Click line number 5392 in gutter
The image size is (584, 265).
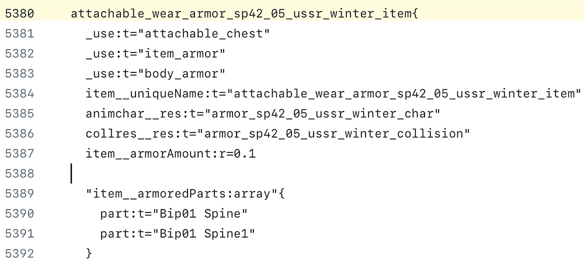click(x=19, y=253)
